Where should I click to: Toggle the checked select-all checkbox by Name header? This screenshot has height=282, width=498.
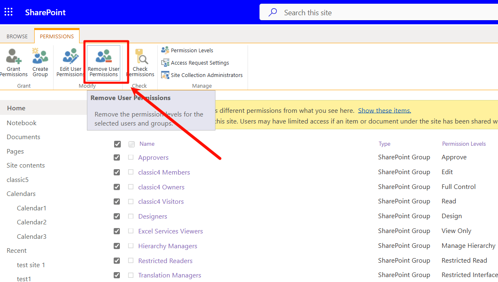(117, 144)
